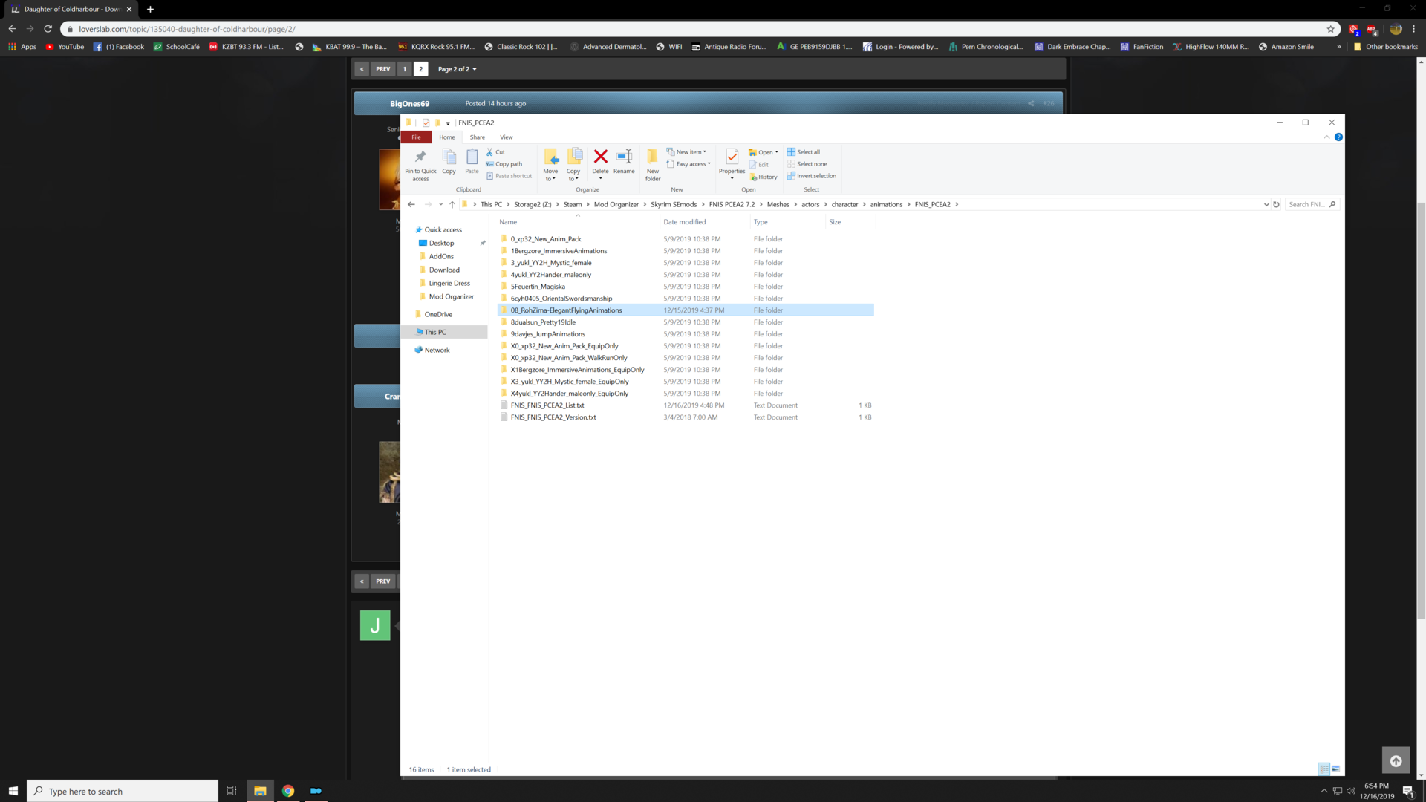Click the Properties checkmark in quick access toolbar
The width and height of the screenshot is (1426, 802).
426,123
